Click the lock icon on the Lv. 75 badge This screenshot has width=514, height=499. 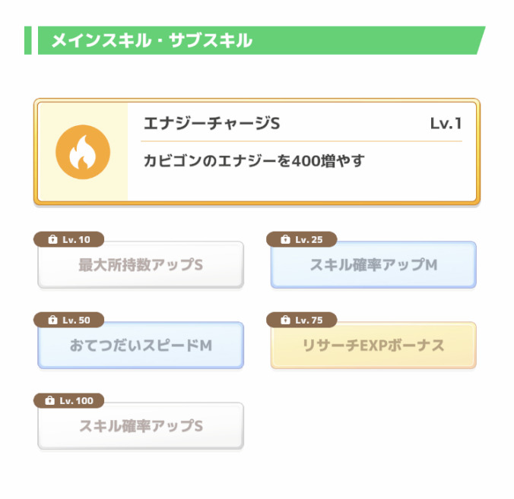(285, 321)
